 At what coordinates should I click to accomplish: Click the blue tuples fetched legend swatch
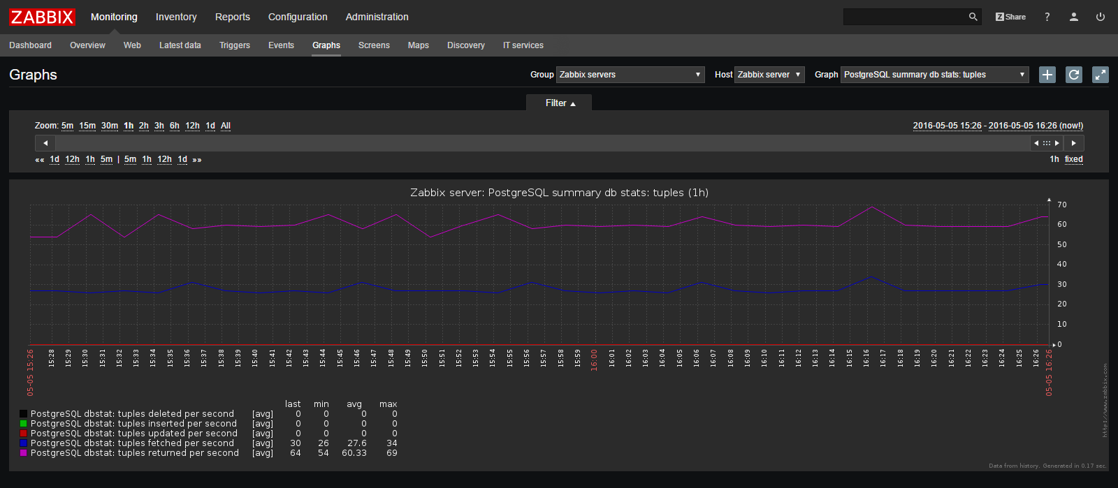point(23,443)
